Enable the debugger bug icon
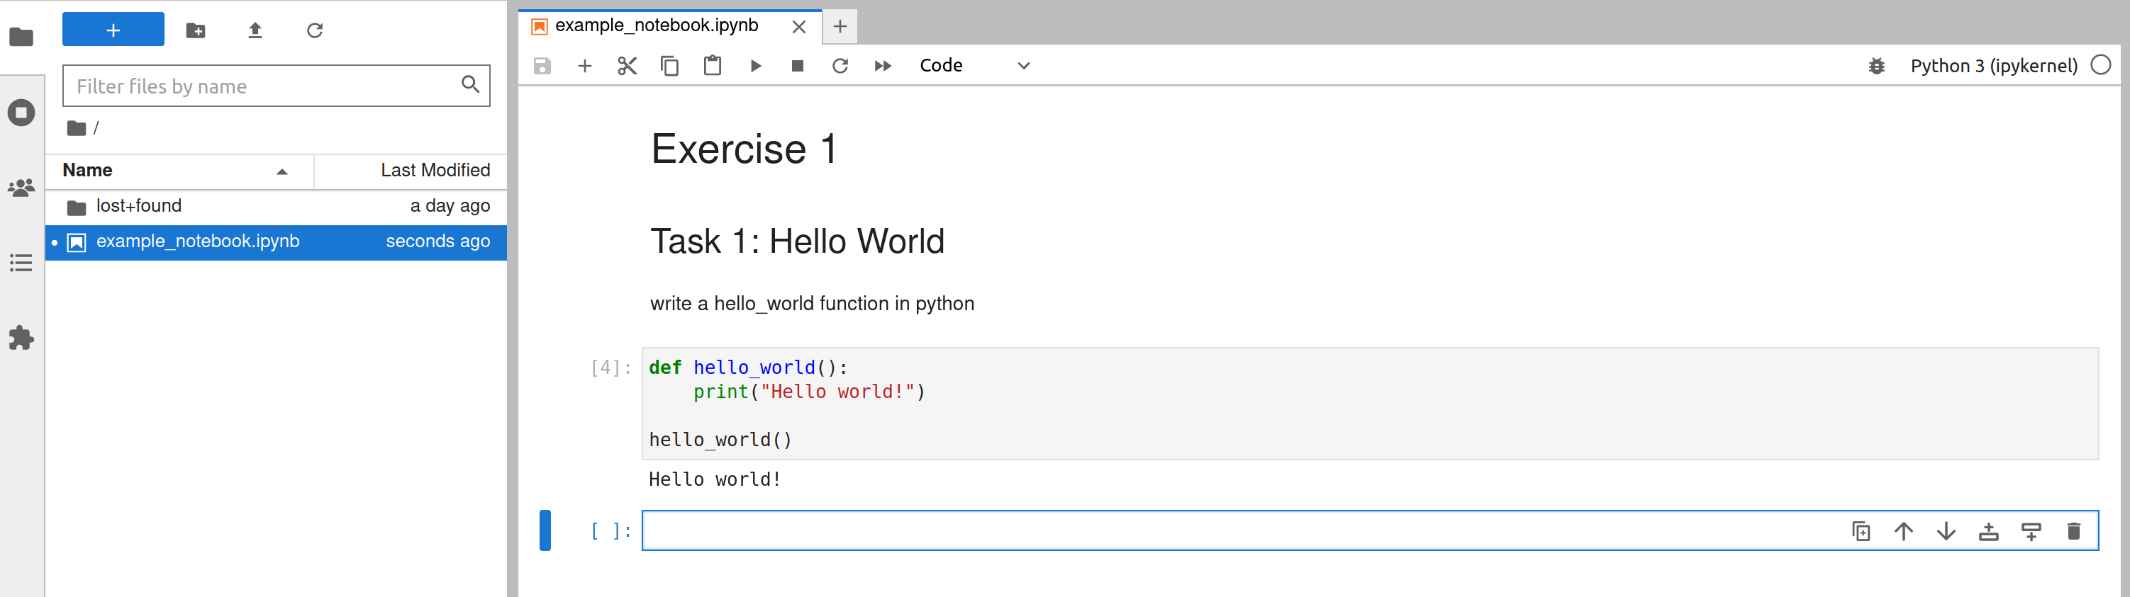The width and height of the screenshot is (2130, 597). click(x=1876, y=66)
